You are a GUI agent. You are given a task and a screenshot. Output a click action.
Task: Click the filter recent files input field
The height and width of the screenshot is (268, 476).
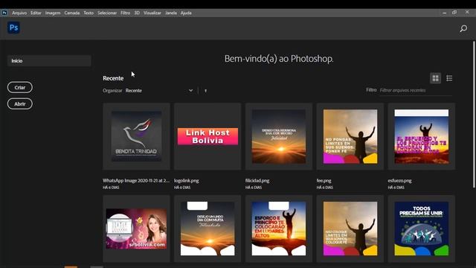click(x=415, y=90)
